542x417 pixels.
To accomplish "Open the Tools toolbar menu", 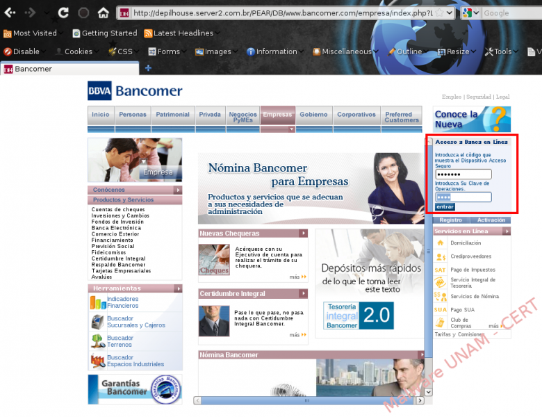I will (501, 51).
